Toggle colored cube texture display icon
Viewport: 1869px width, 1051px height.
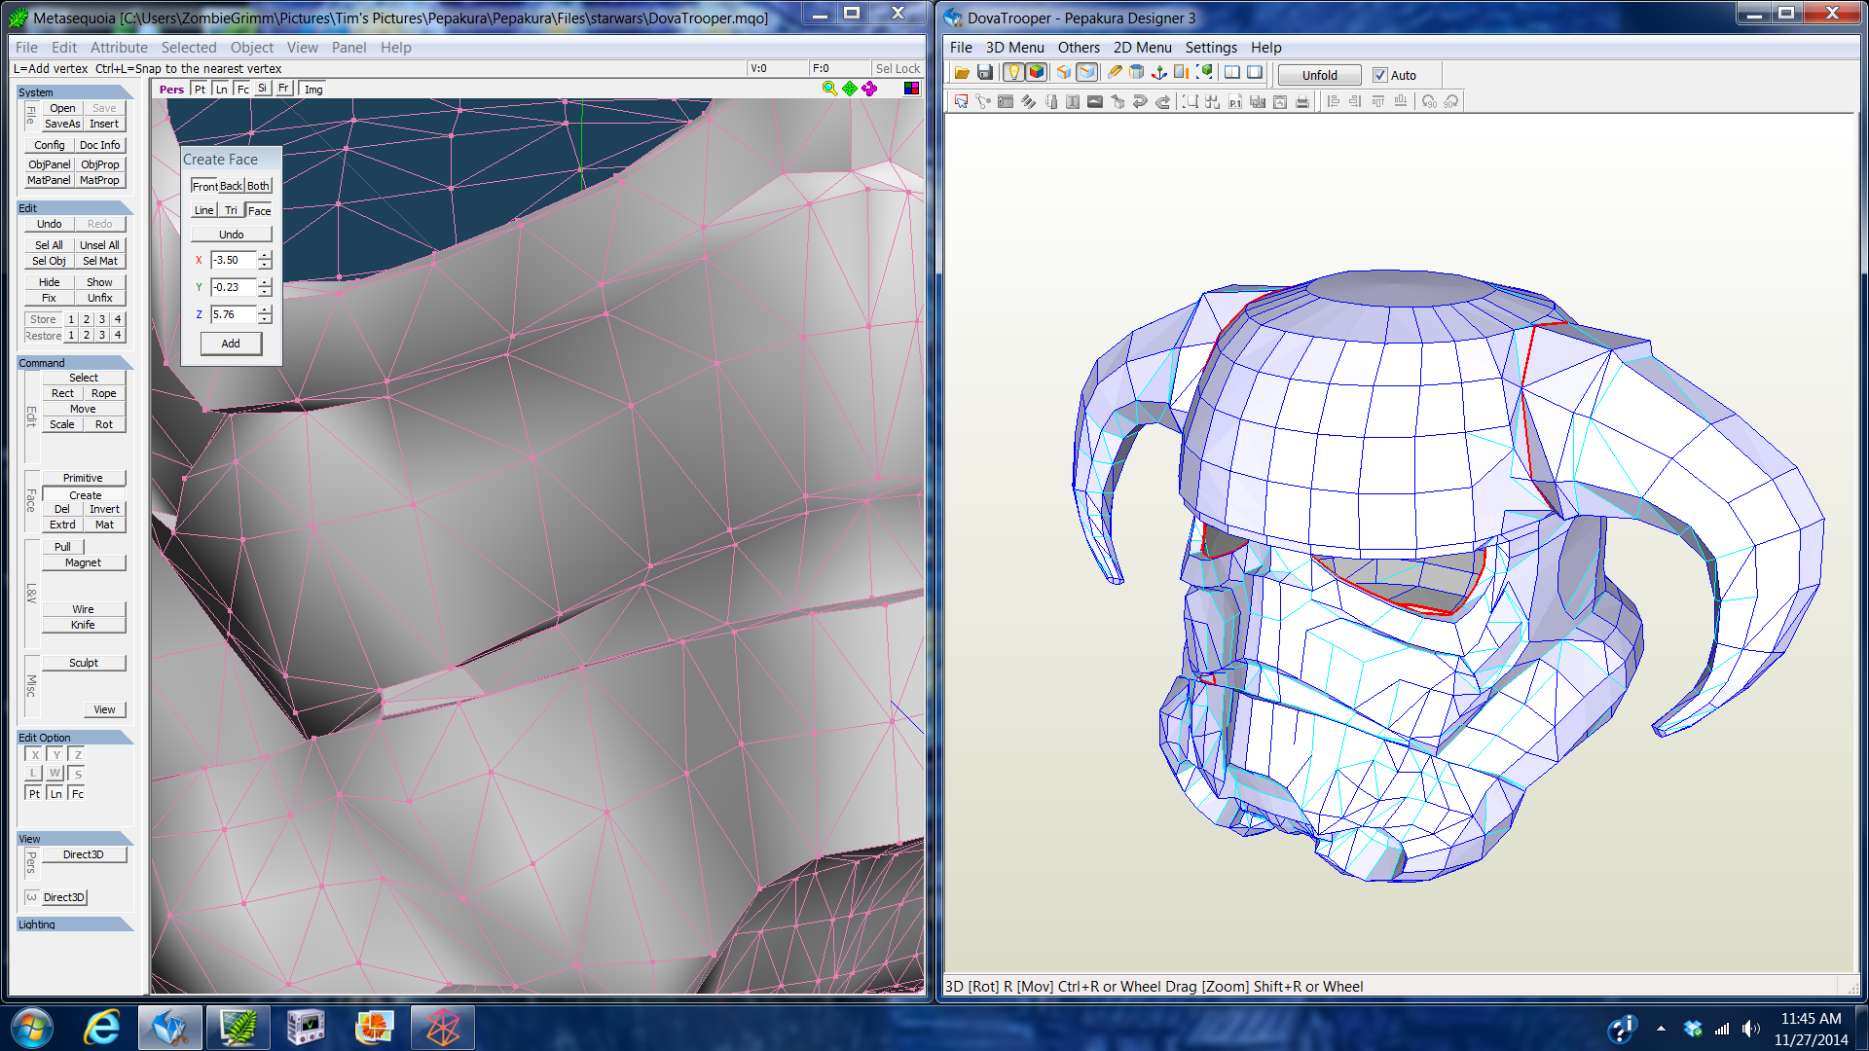tap(1037, 72)
